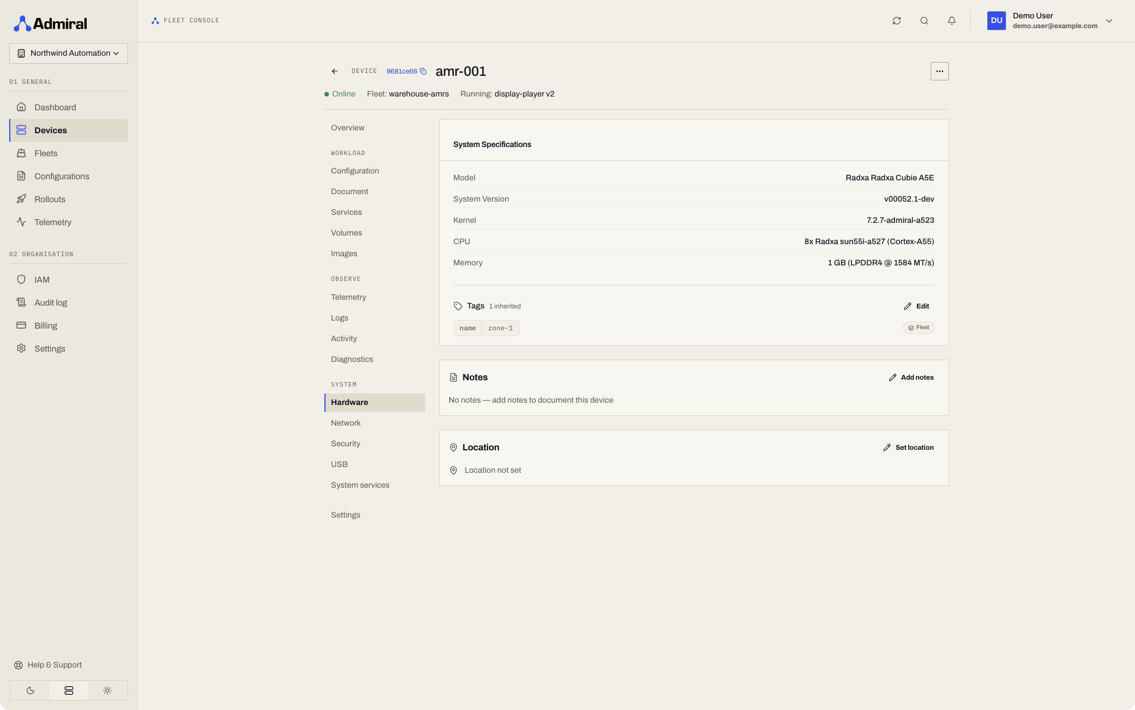1135x710 pixels.
Task: Go back with the left arrow icon
Action: [x=334, y=71]
